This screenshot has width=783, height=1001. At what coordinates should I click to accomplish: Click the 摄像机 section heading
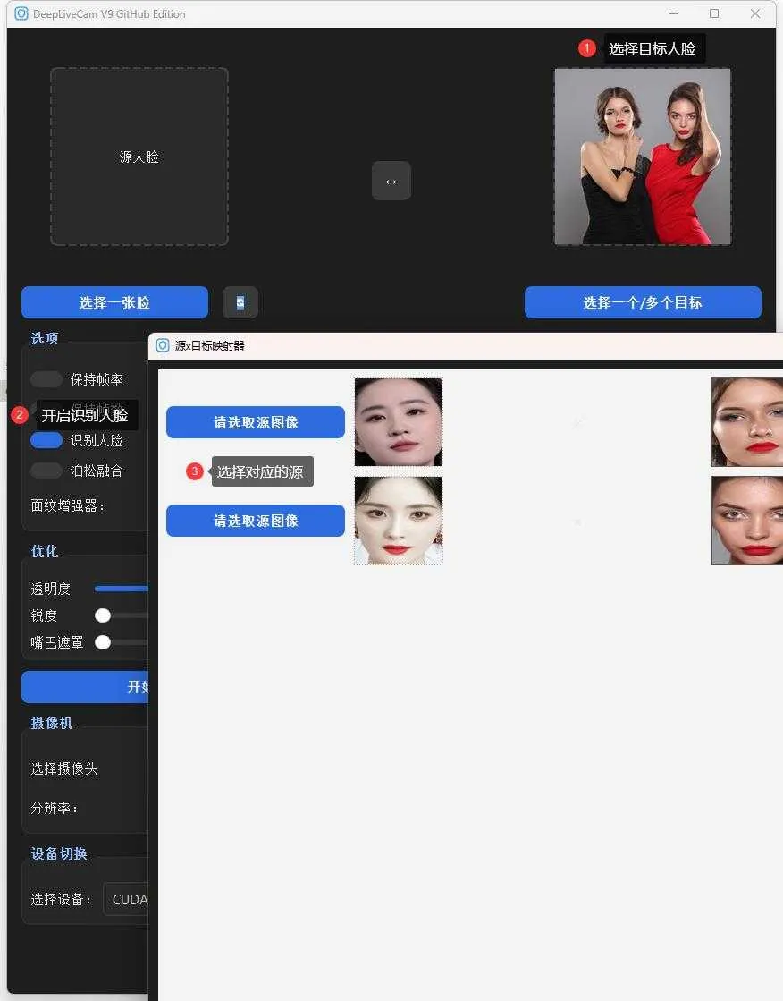(52, 723)
